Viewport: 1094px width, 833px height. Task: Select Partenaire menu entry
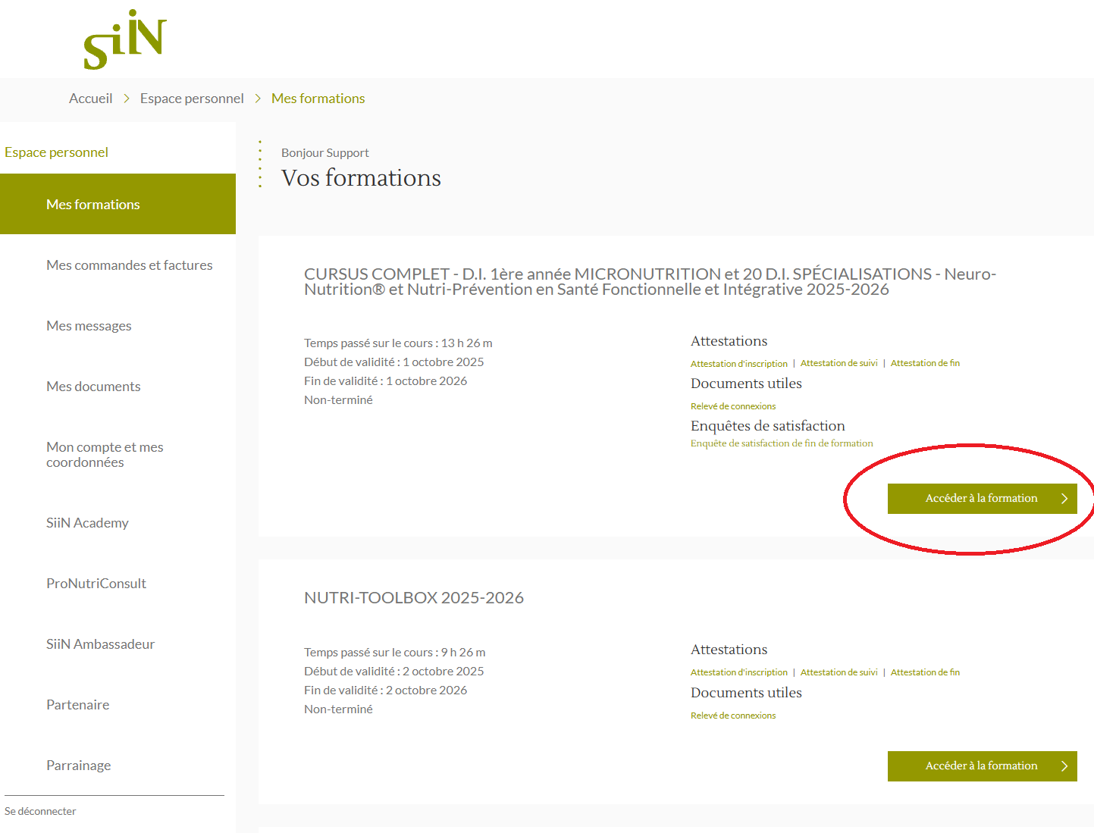(x=78, y=705)
